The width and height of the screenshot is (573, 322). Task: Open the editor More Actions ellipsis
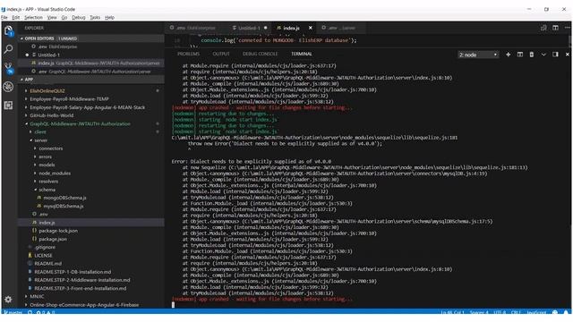pos(567,28)
